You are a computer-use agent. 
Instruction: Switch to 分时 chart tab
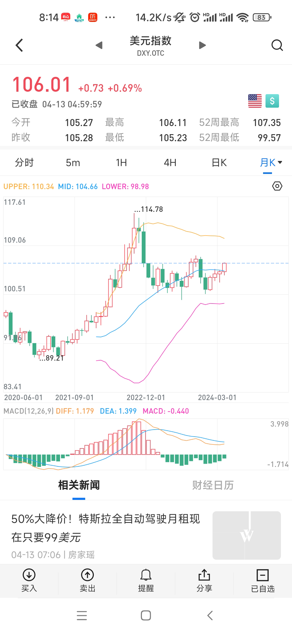(24, 163)
